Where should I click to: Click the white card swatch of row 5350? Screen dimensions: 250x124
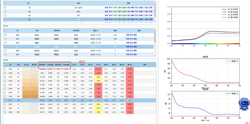tap(26, 96)
